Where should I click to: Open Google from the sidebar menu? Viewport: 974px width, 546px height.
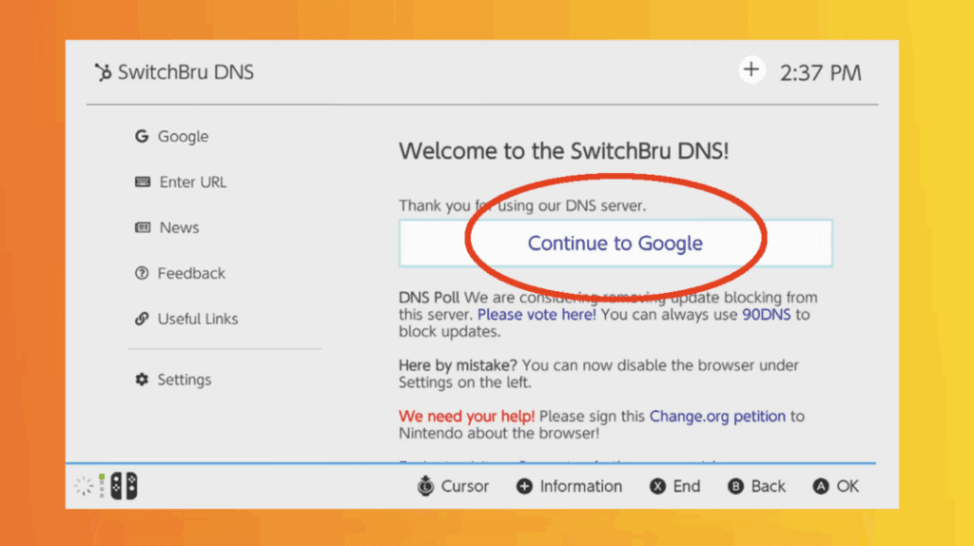coord(171,136)
